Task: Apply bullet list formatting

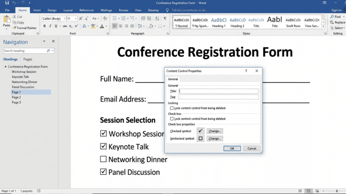Action: [114, 19]
